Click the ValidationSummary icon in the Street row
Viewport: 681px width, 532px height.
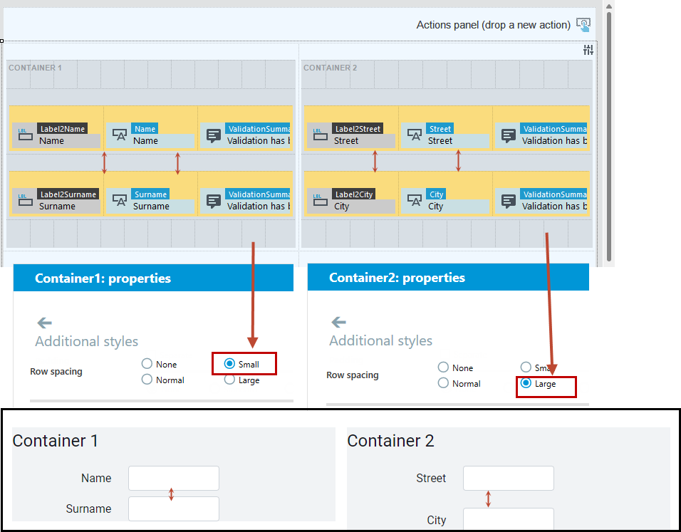[509, 135]
